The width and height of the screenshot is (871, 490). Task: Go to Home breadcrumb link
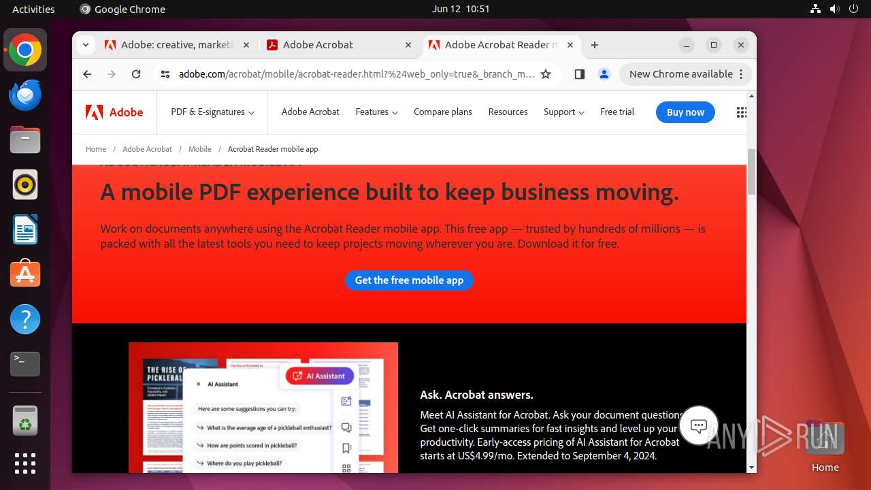pos(96,149)
